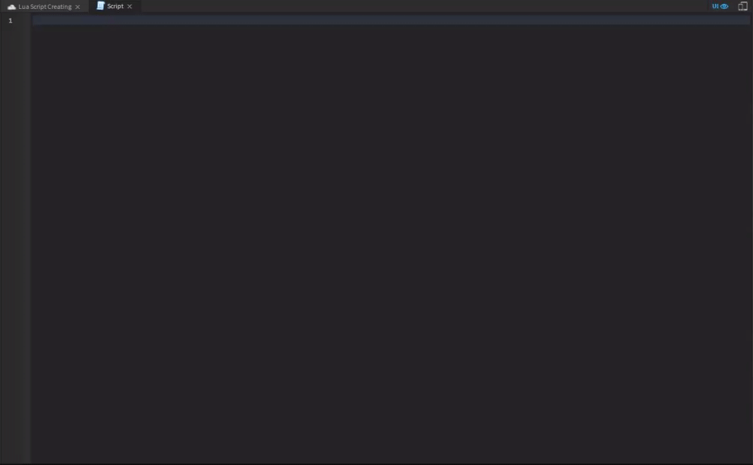Click the blue script document icon

pos(100,6)
